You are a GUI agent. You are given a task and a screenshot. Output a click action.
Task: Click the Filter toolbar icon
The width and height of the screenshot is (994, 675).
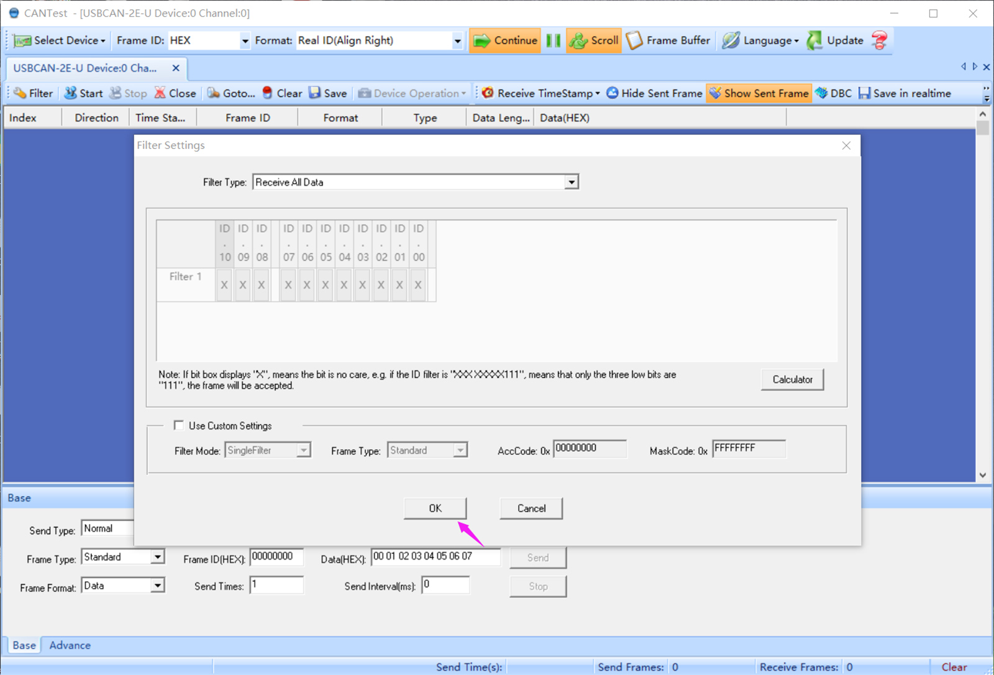pyautogui.click(x=33, y=93)
